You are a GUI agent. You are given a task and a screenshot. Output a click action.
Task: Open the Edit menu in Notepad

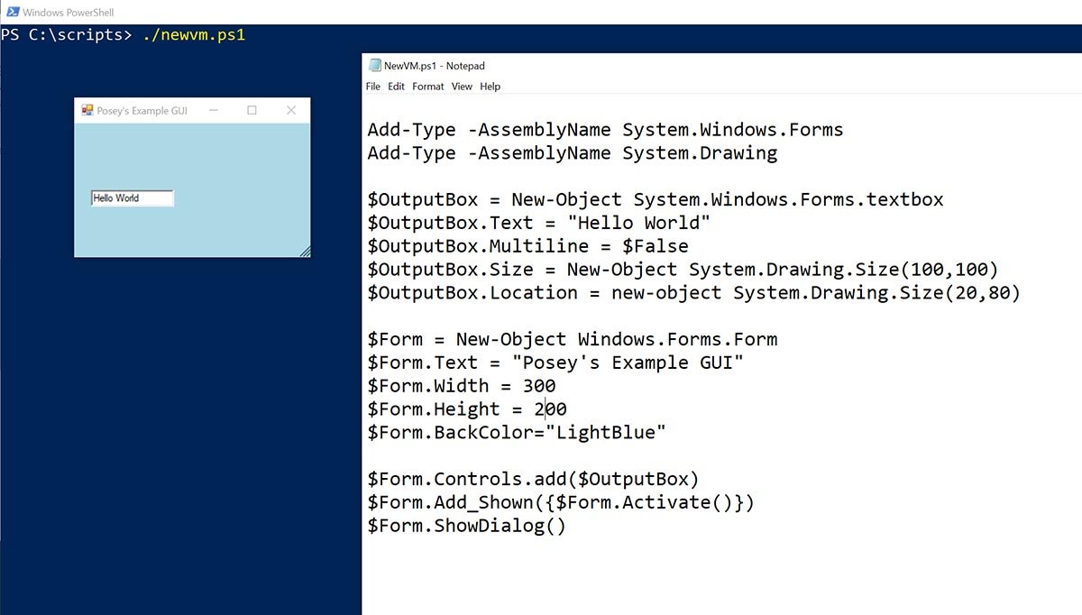pos(397,87)
